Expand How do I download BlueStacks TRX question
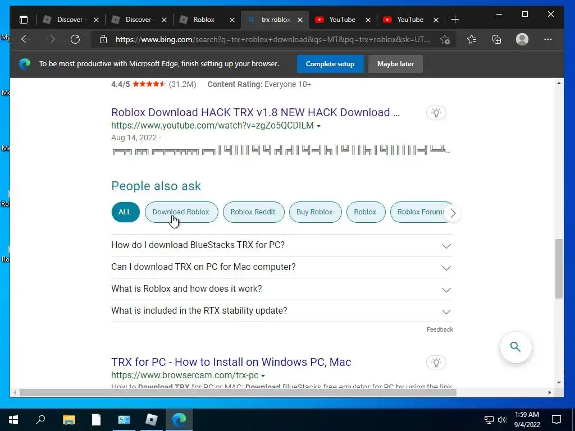Image resolution: width=575 pixels, height=431 pixels. 282,245
